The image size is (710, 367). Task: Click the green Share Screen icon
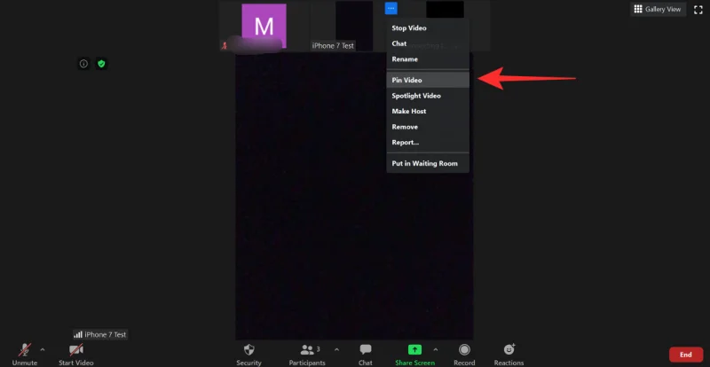coord(414,349)
